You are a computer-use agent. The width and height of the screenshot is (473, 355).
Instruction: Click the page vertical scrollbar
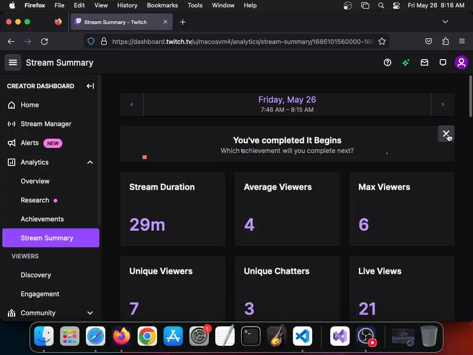point(470,97)
